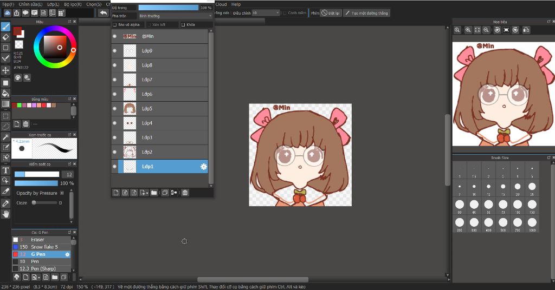The width and height of the screenshot is (555, 290).
Task: Select the rectangular selection tool
Action: 5,116
